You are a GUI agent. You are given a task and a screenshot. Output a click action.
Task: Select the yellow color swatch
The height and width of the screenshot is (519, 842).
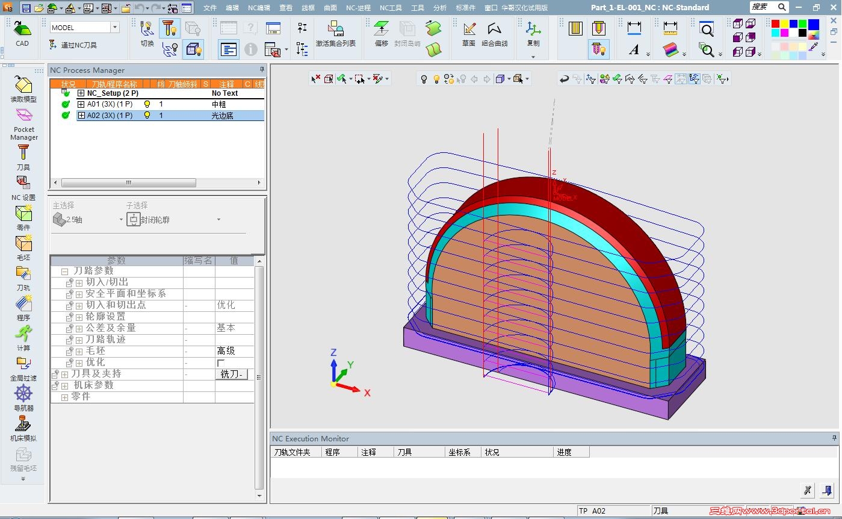tap(785, 24)
